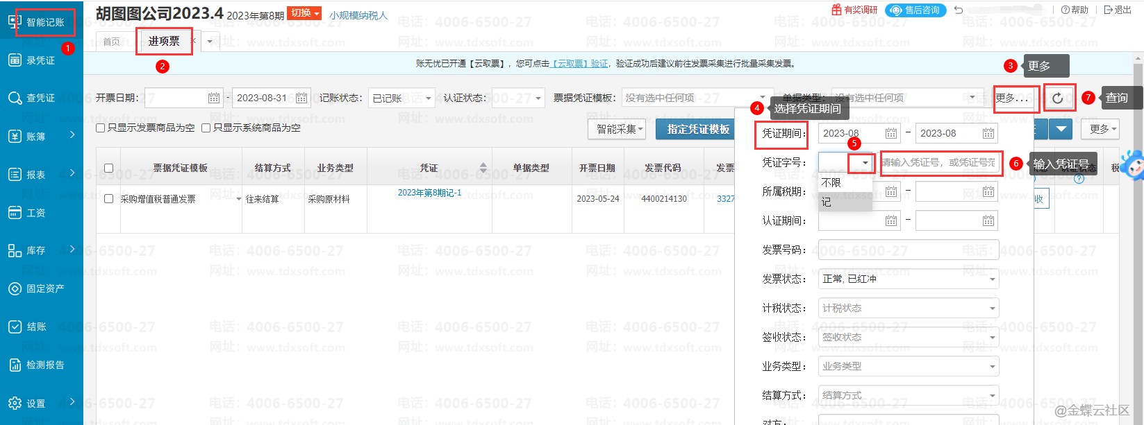Open calendar picker for 凭证期间 start date
1144x425 pixels.
(x=891, y=133)
